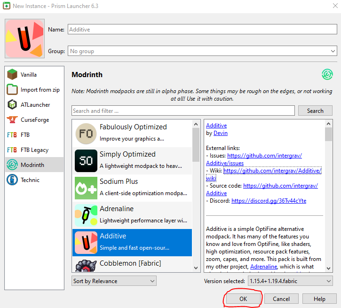
Task: Click the Simply Optimized SO thumbnail
Action: tap(86, 161)
